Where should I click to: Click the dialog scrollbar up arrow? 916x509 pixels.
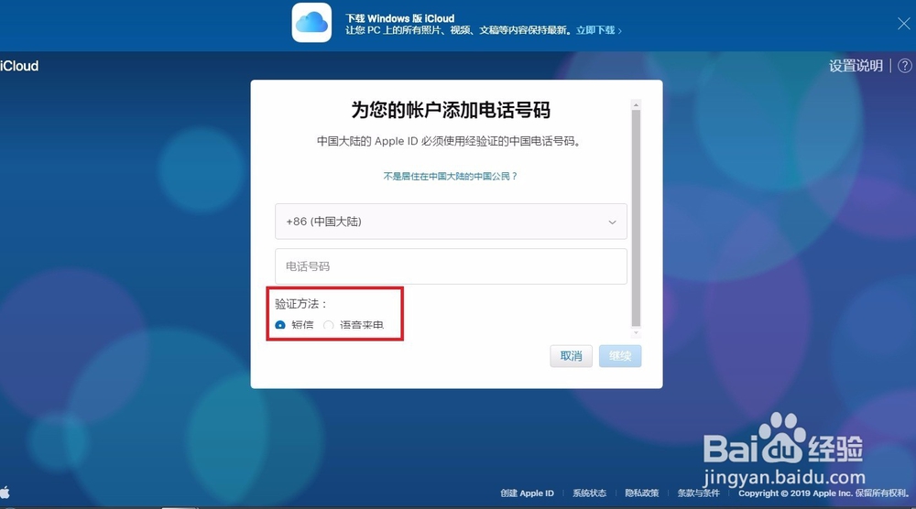coord(637,104)
